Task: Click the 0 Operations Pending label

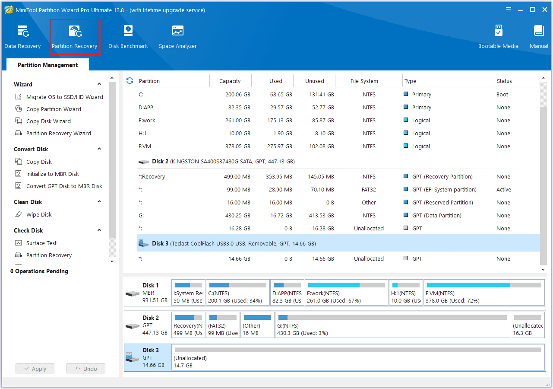Action: point(39,271)
